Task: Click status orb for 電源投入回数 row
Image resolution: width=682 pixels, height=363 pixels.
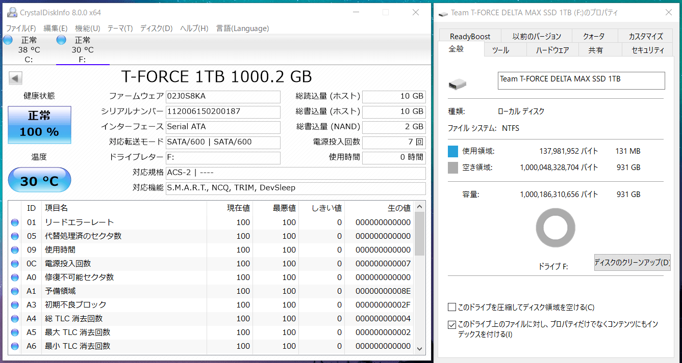Action: (14, 263)
